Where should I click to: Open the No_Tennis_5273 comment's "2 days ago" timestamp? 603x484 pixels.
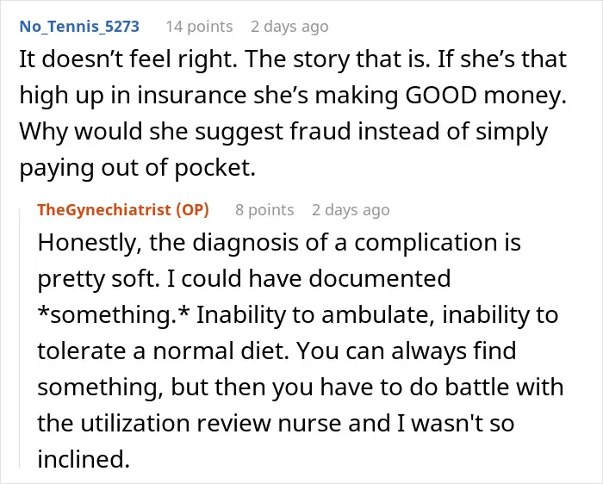pyautogui.click(x=289, y=27)
